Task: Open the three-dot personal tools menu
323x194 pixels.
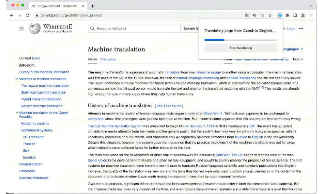Action: pyautogui.click(x=301, y=29)
